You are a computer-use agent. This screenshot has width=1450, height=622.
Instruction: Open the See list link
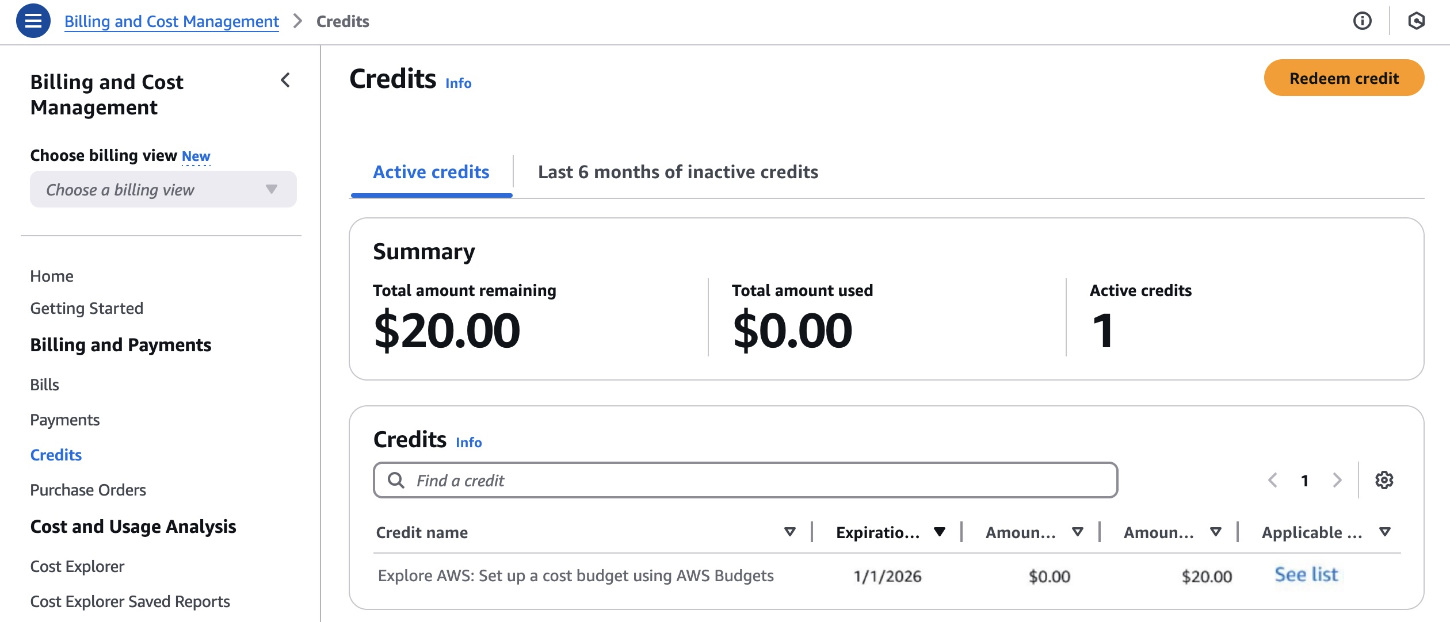[x=1306, y=575]
